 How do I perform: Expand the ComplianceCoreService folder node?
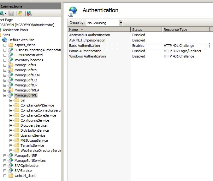[x=11, y=115]
